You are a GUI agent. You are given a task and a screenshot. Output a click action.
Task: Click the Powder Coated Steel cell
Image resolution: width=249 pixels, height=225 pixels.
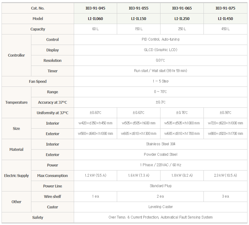(x=160, y=155)
